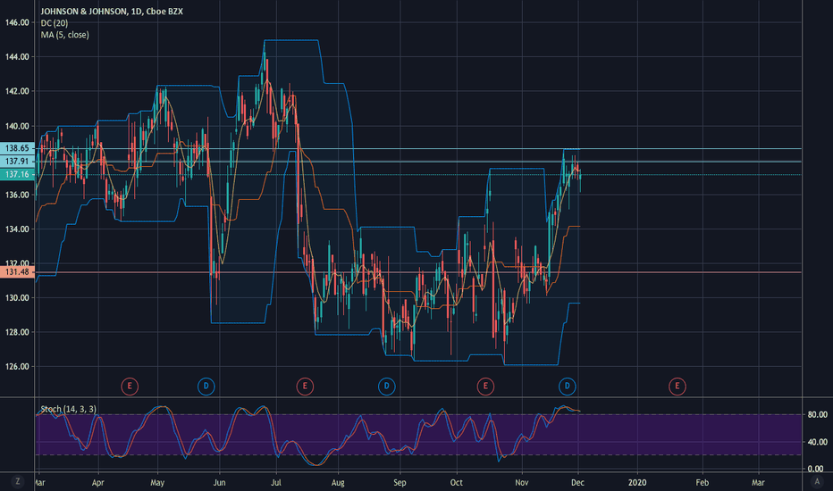Click the JOHNSON & JOHNSON, 1D, Cboe BZX title
This screenshot has height=491, width=833.
pyautogui.click(x=112, y=11)
